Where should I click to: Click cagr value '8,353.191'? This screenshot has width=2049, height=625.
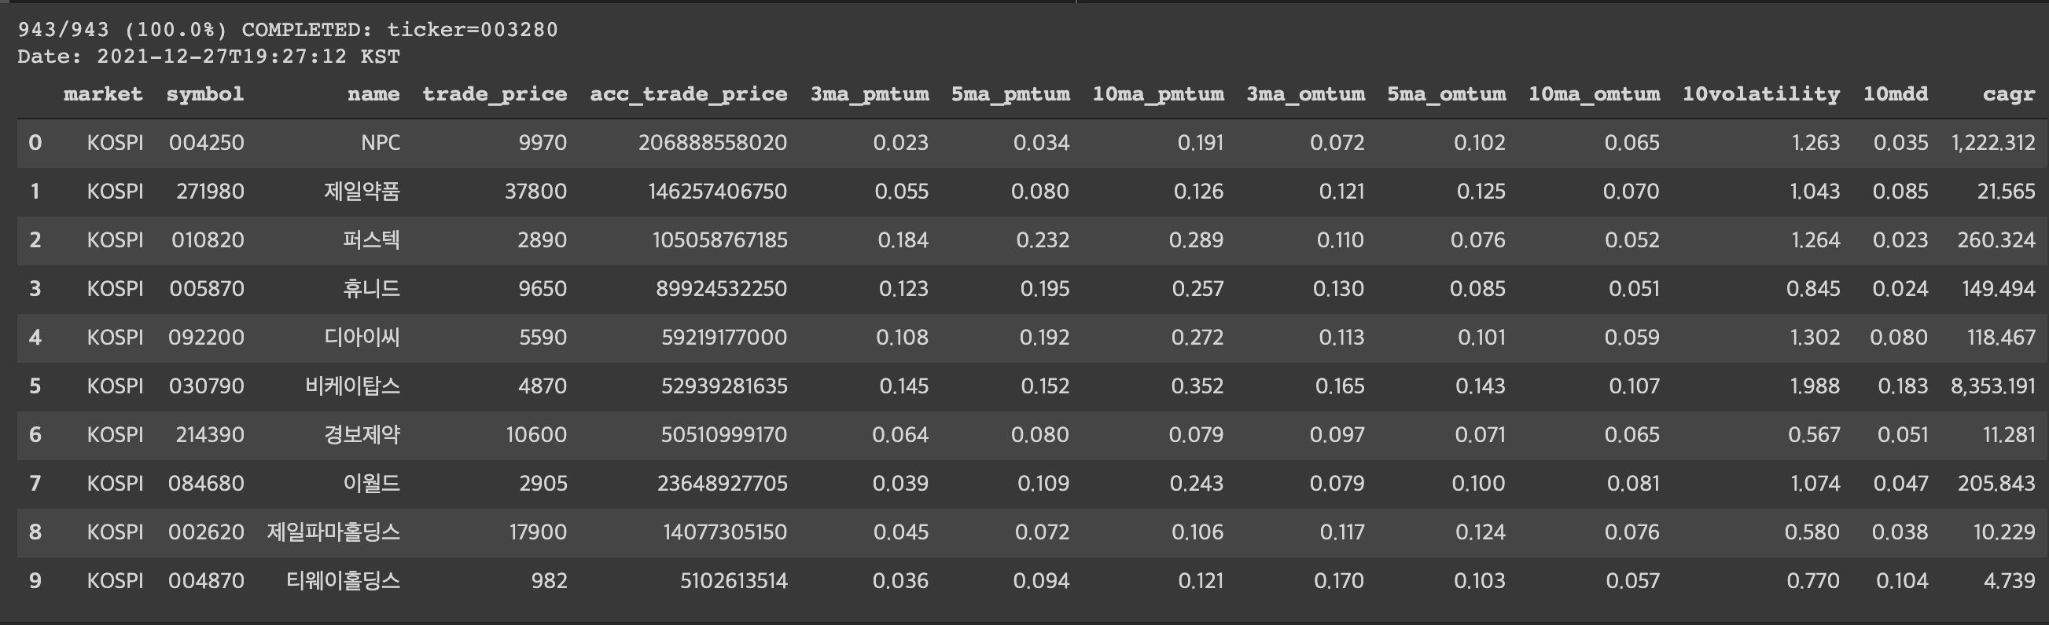pos(1993,386)
